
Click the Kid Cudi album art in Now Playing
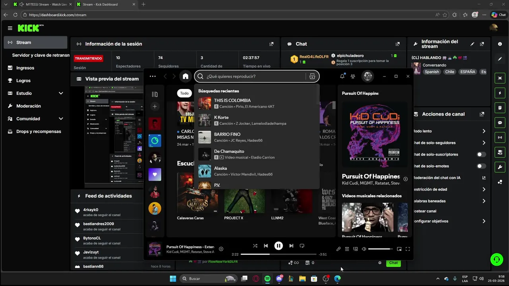(375, 135)
